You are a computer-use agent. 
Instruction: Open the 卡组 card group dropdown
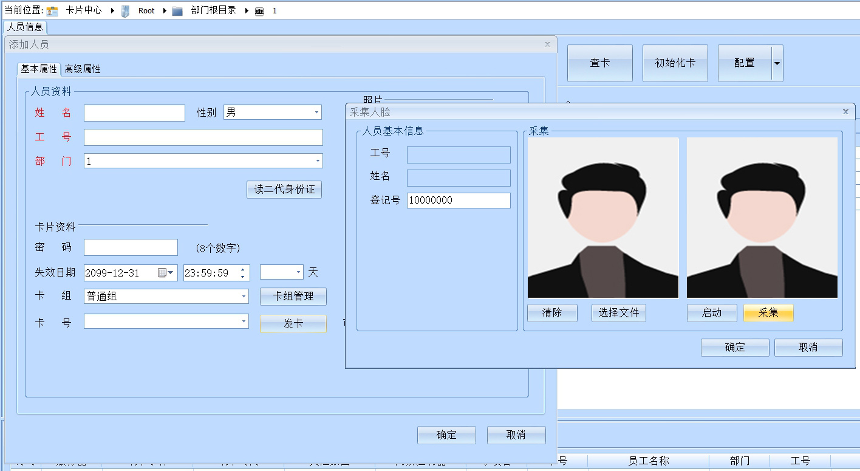pyautogui.click(x=244, y=297)
